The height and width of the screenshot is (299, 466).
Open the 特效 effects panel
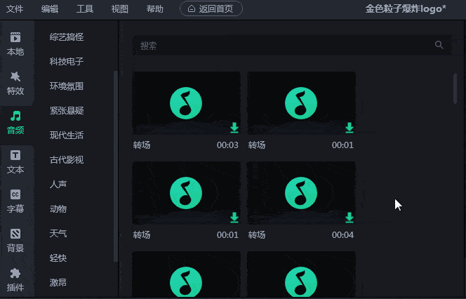[15, 84]
